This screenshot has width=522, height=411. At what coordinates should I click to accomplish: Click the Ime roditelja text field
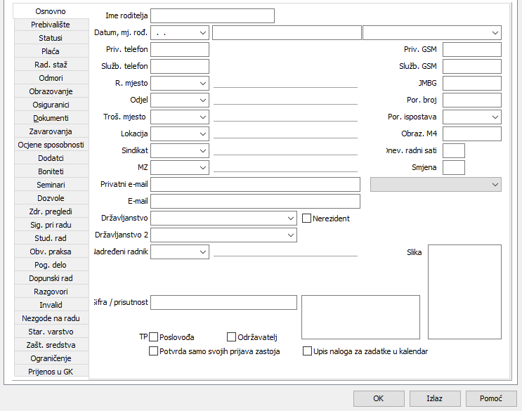pos(212,15)
